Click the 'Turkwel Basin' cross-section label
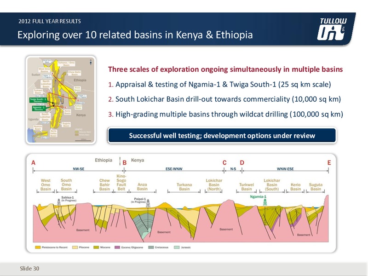 pos(247,187)
